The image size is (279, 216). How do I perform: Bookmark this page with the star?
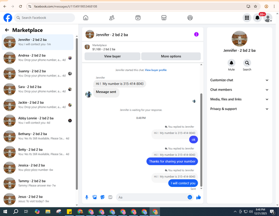256,6
